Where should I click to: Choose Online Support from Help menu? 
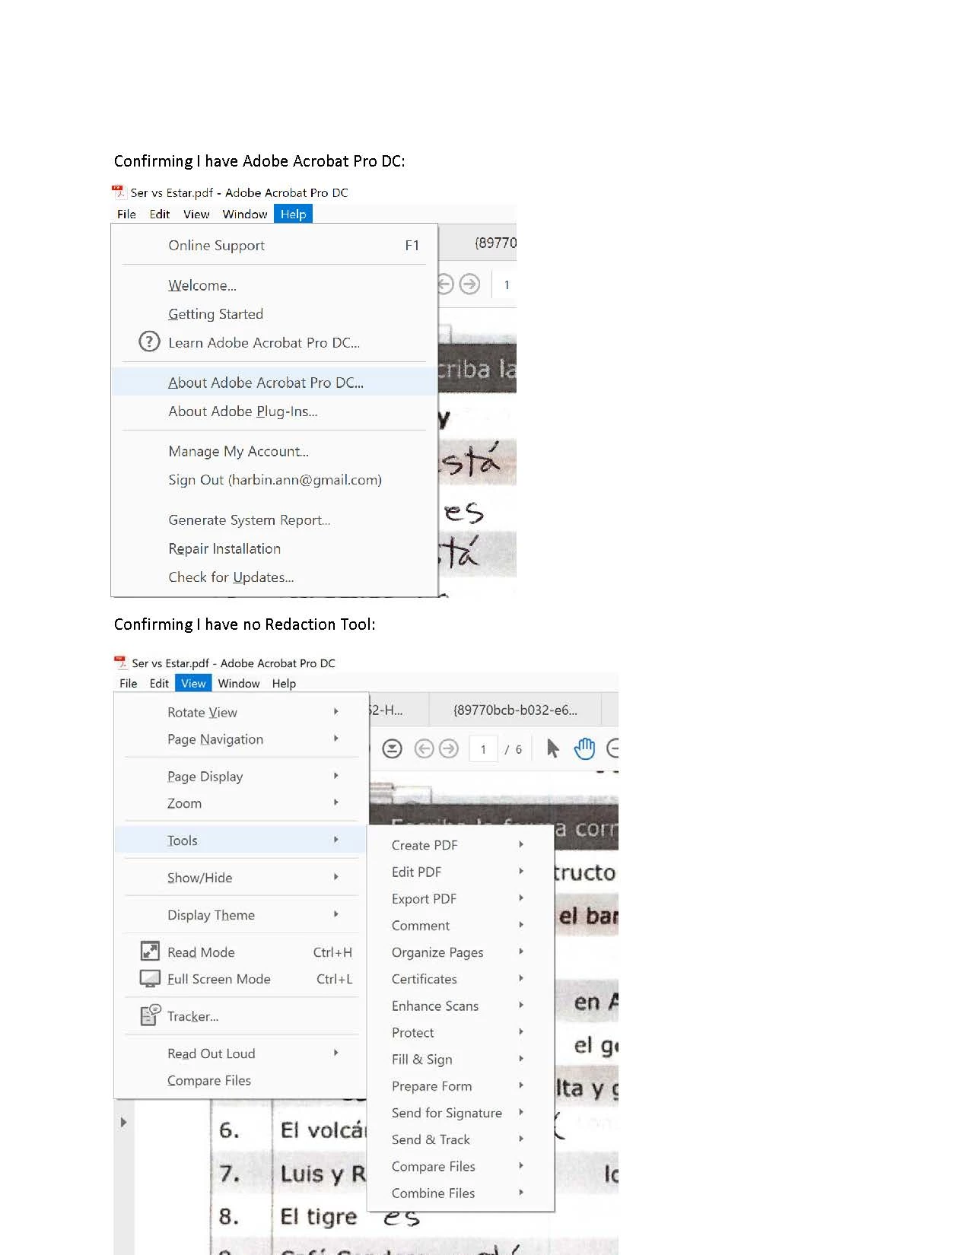point(275,245)
